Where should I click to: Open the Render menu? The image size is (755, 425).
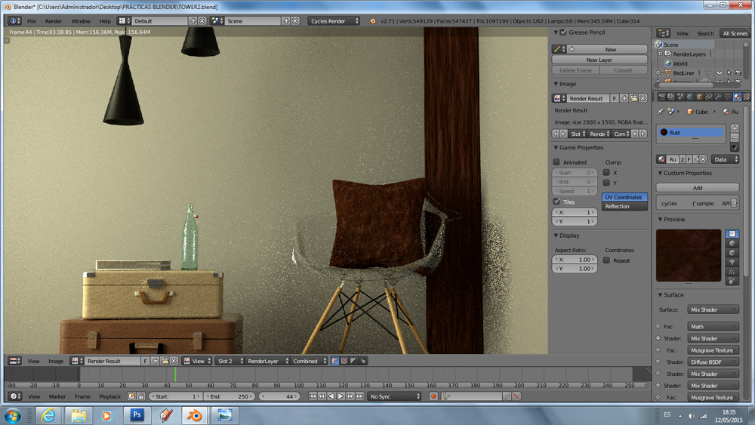(x=54, y=20)
